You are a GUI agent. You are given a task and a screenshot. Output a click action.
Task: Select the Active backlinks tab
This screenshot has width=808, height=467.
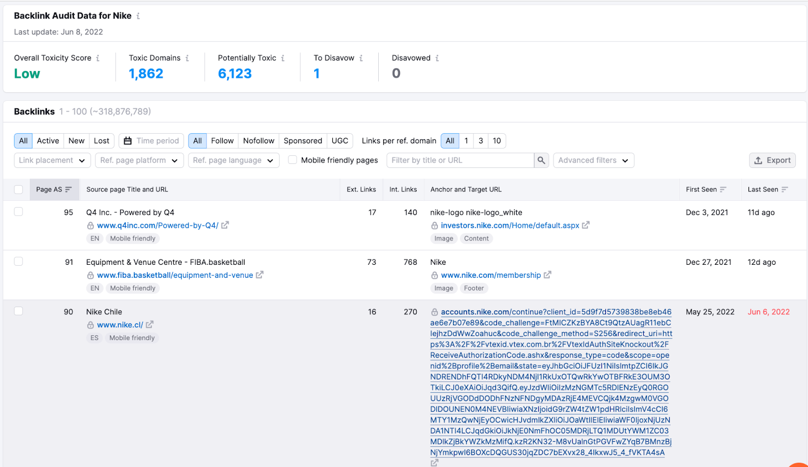(48, 141)
